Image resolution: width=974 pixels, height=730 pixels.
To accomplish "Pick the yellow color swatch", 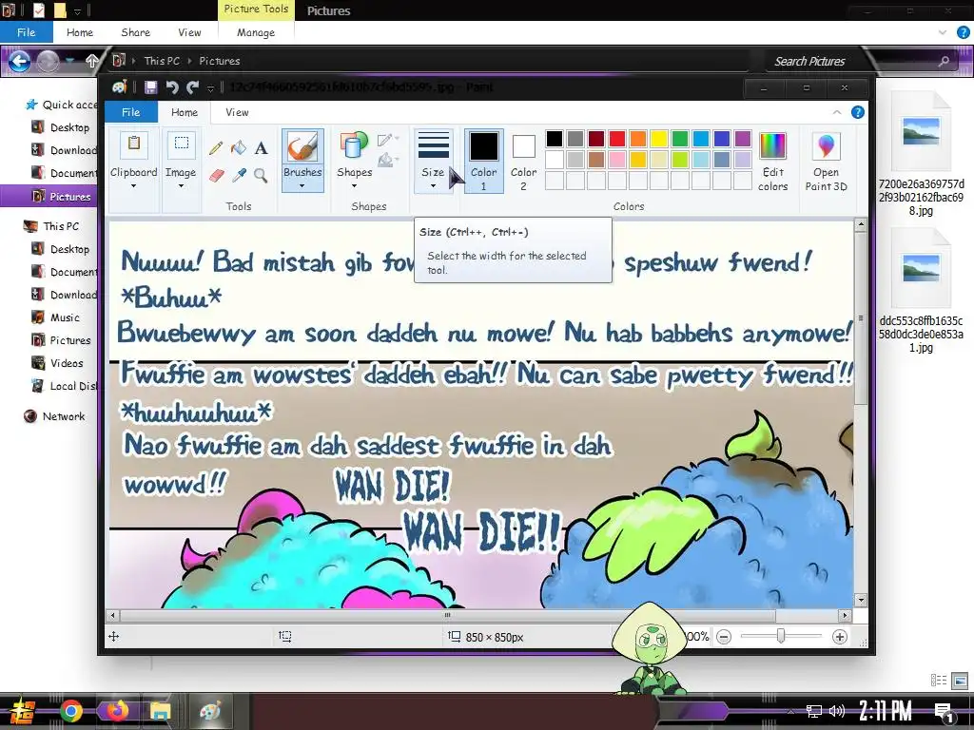I will [x=658, y=139].
